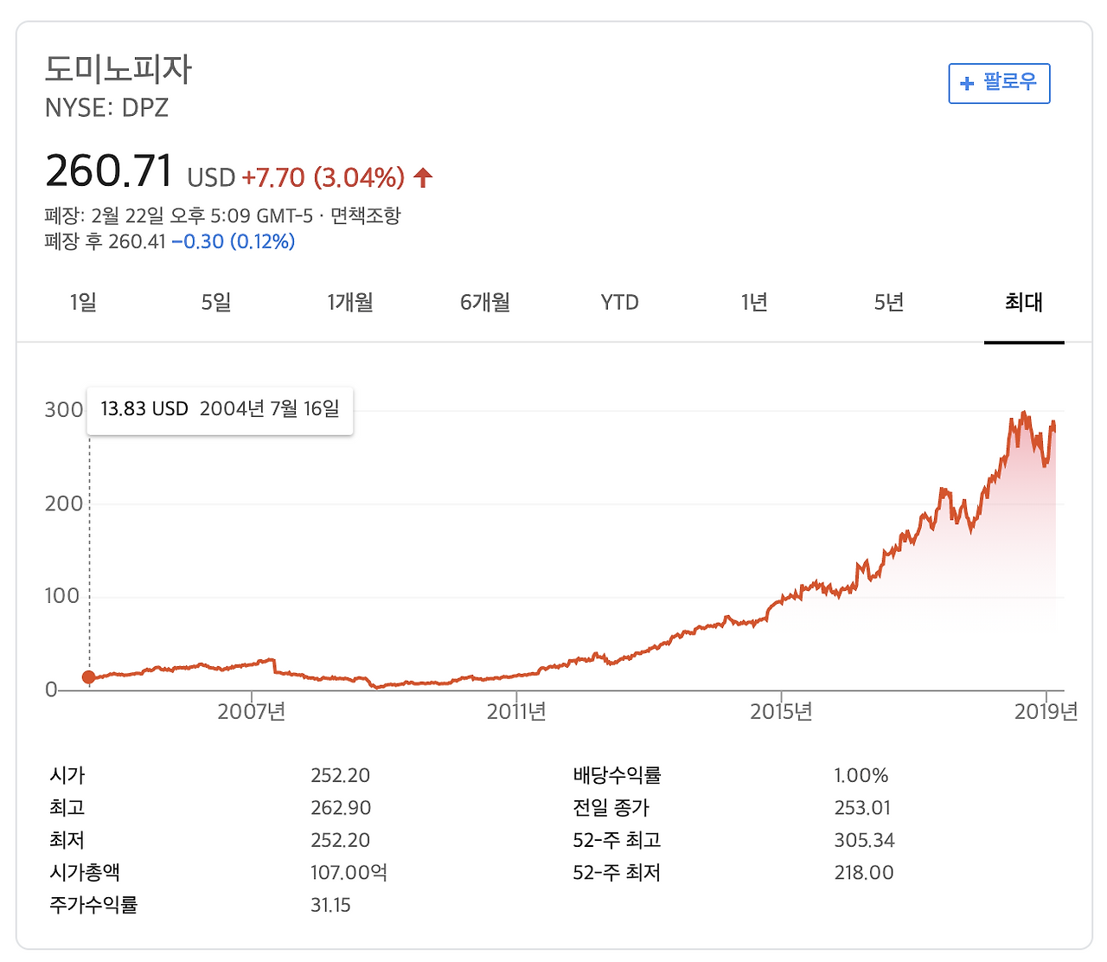Click the 도미노피자 stock title

click(119, 69)
